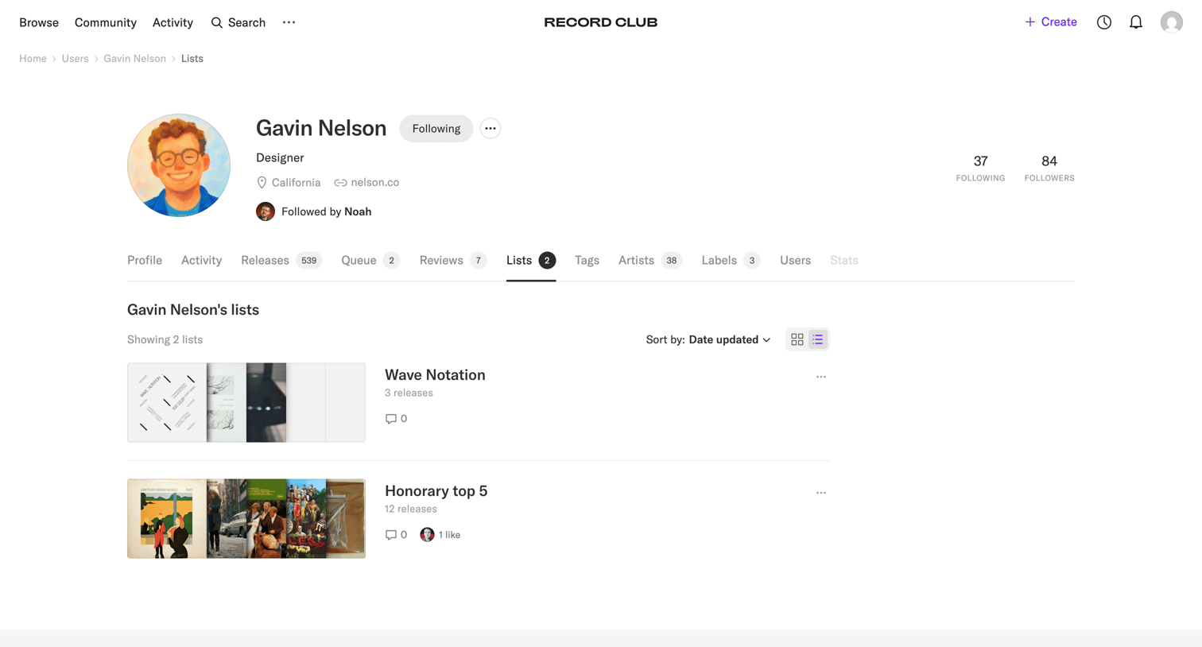The width and height of the screenshot is (1202, 647).
Task: Open comments on Honorary top 5 list
Action: point(396,535)
